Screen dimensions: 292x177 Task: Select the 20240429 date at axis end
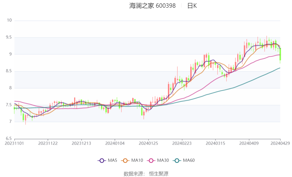click(280, 143)
